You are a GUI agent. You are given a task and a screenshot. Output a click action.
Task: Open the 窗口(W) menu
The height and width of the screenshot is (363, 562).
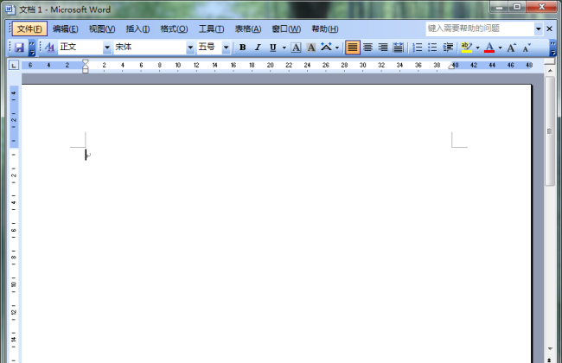coord(286,29)
